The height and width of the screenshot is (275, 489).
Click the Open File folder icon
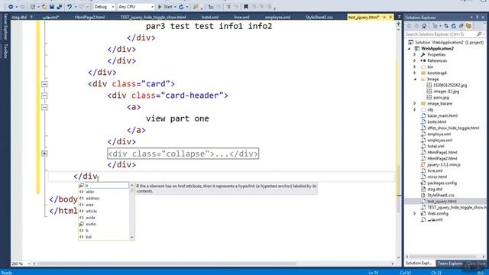[44, 7]
